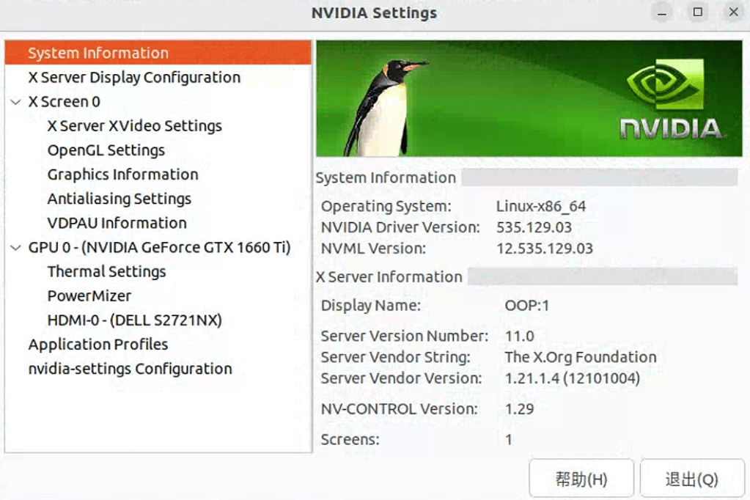
Task: Highlight the System Information entry
Action: point(98,52)
